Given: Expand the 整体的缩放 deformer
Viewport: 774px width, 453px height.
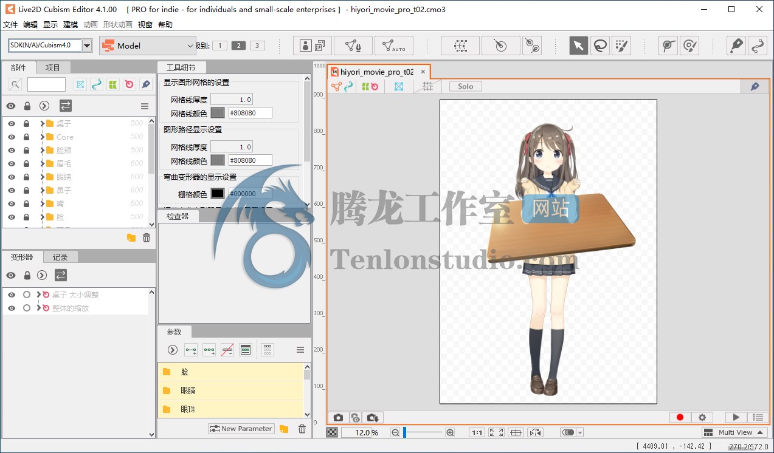Looking at the screenshot, I should pyautogui.click(x=38, y=308).
